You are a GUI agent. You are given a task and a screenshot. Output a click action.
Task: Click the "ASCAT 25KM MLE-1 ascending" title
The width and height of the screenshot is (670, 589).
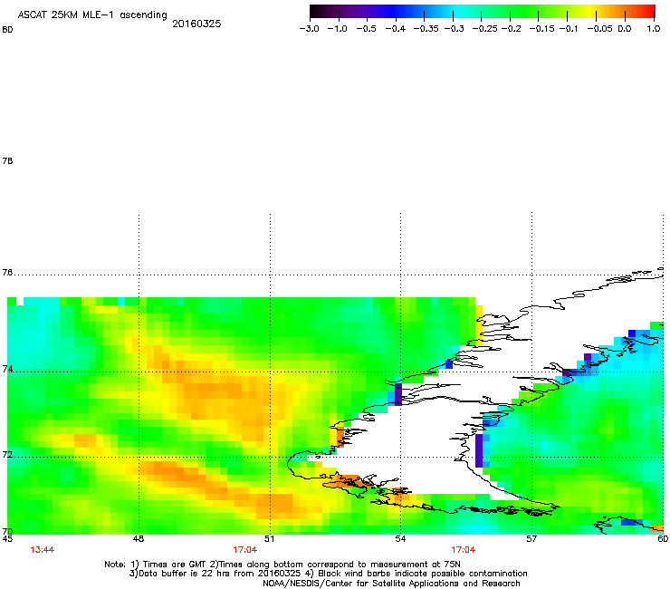[x=92, y=15]
